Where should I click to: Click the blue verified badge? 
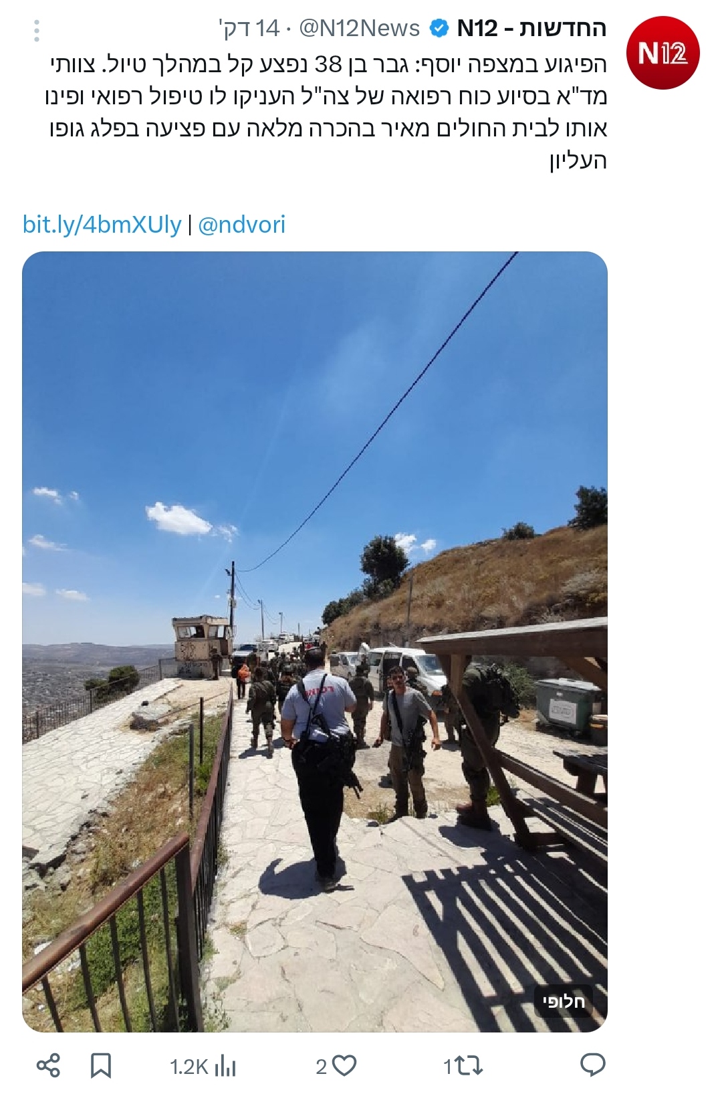439,29
